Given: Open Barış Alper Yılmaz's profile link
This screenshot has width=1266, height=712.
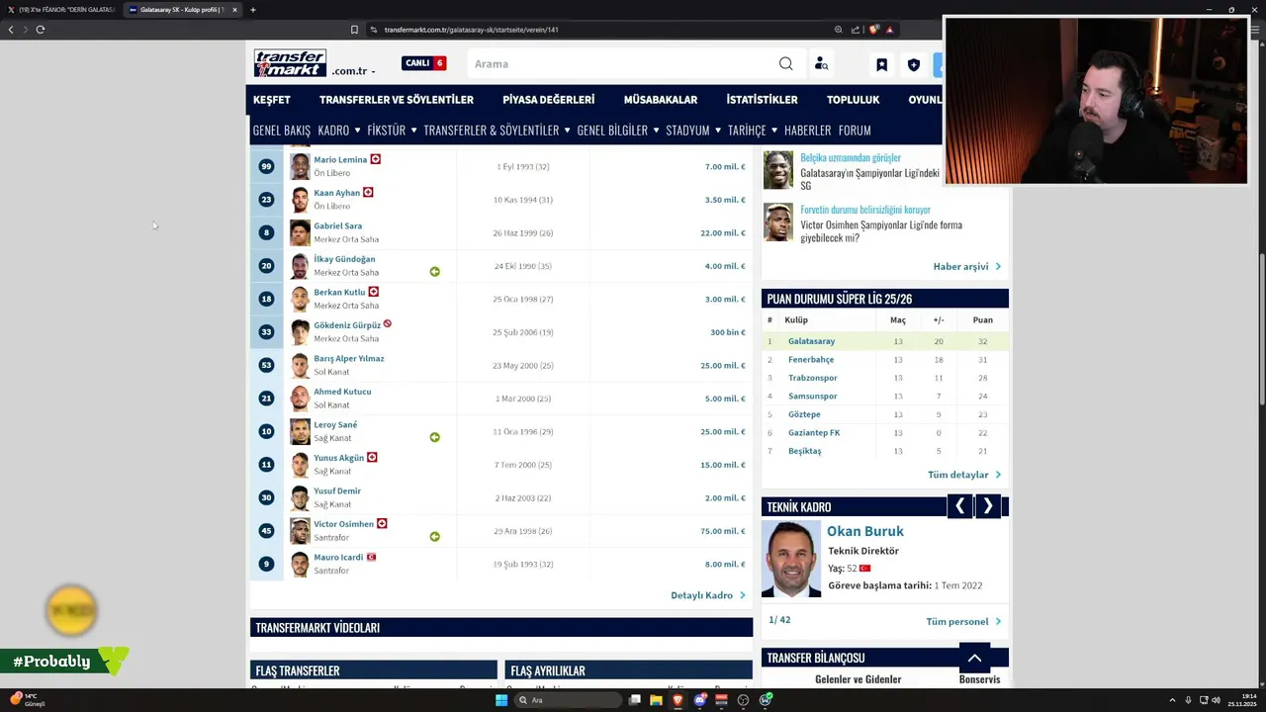Looking at the screenshot, I should (349, 358).
